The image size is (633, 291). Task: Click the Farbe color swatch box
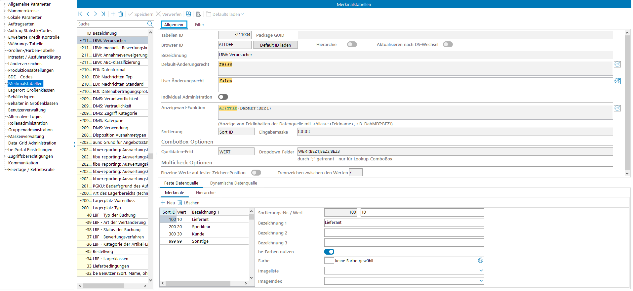(x=329, y=261)
